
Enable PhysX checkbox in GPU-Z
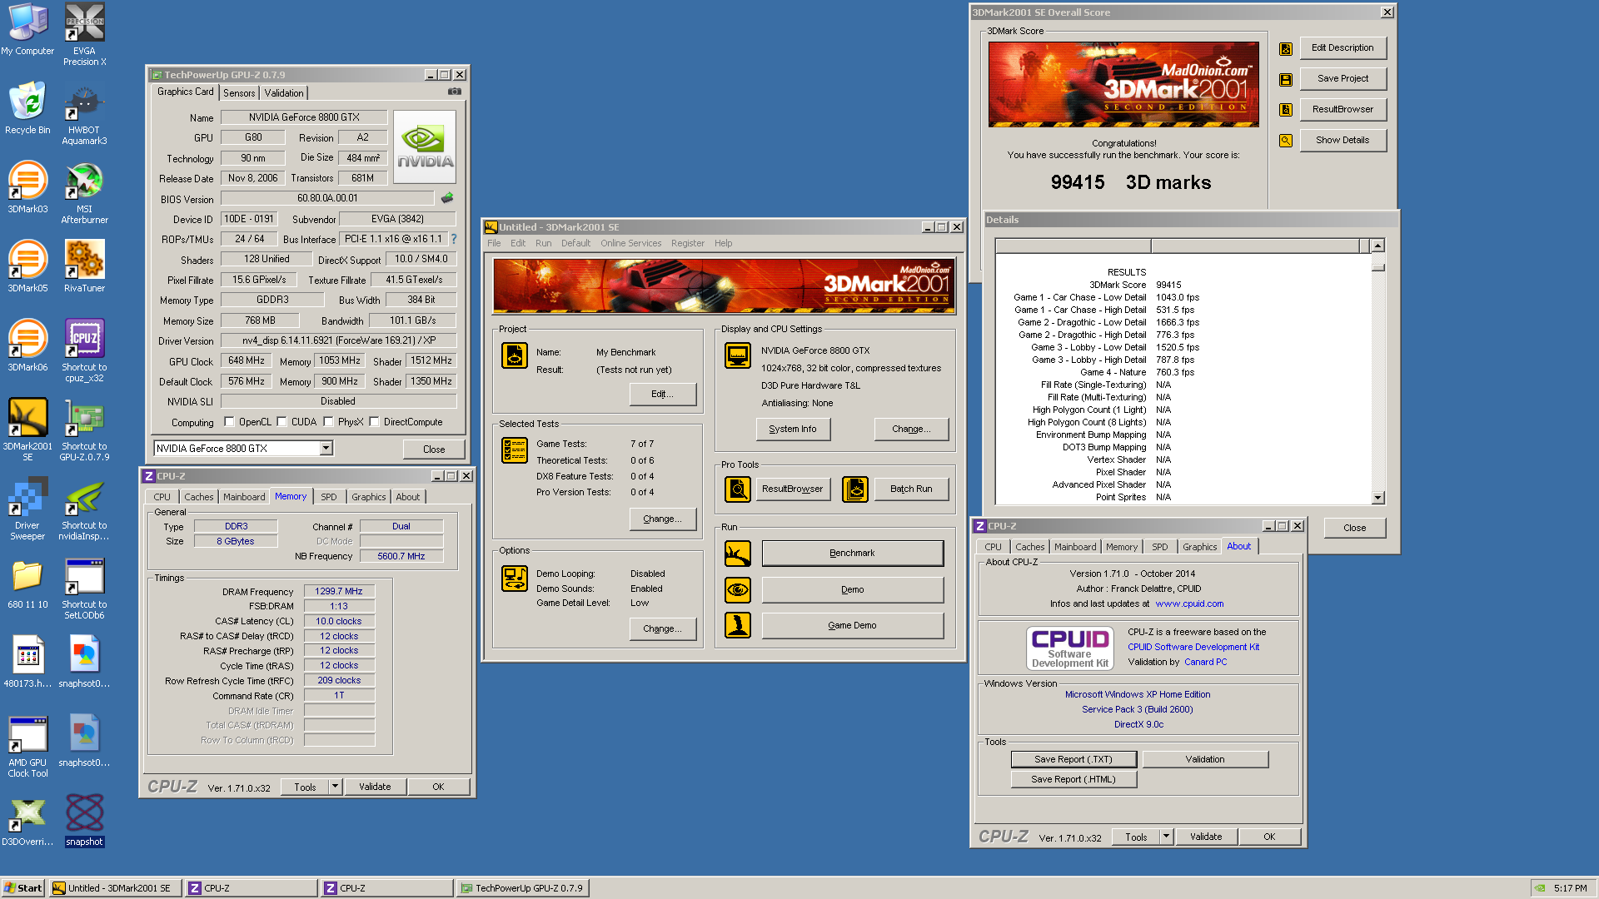(329, 422)
